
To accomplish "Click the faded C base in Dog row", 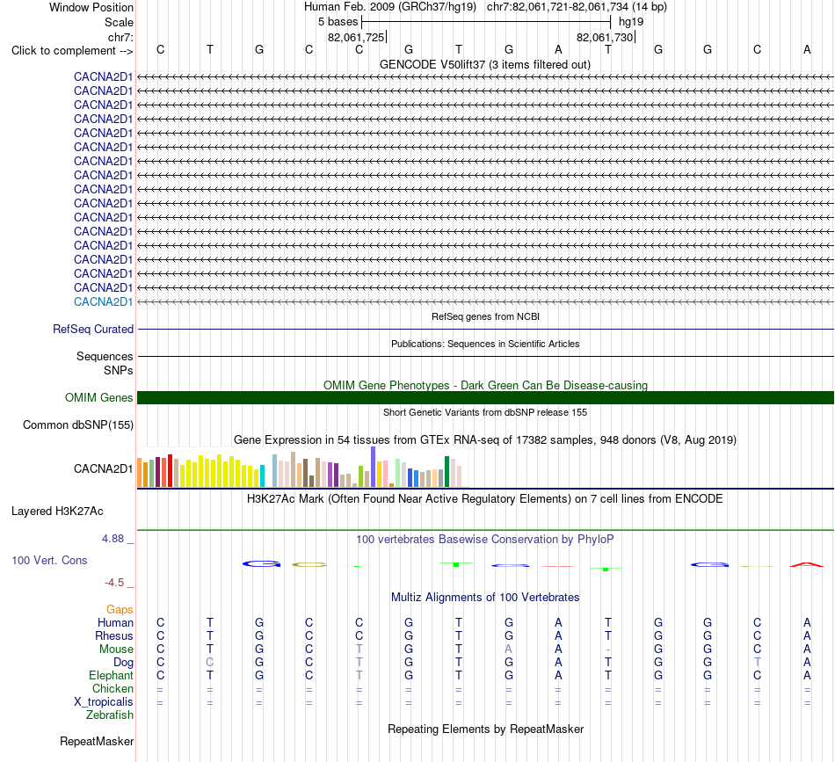I will pos(210,663).
